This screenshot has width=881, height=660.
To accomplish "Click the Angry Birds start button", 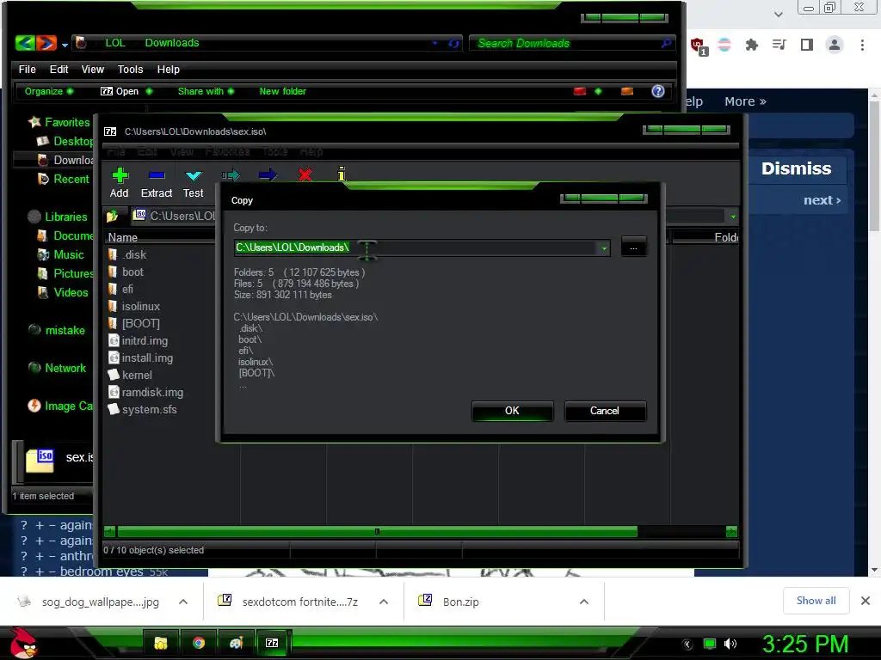I will click(22, 642).
